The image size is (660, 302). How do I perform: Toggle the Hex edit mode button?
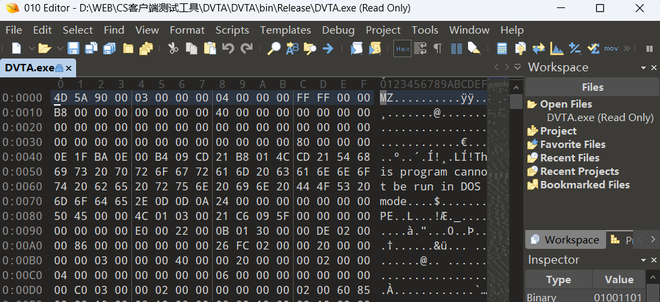(403, 48)
